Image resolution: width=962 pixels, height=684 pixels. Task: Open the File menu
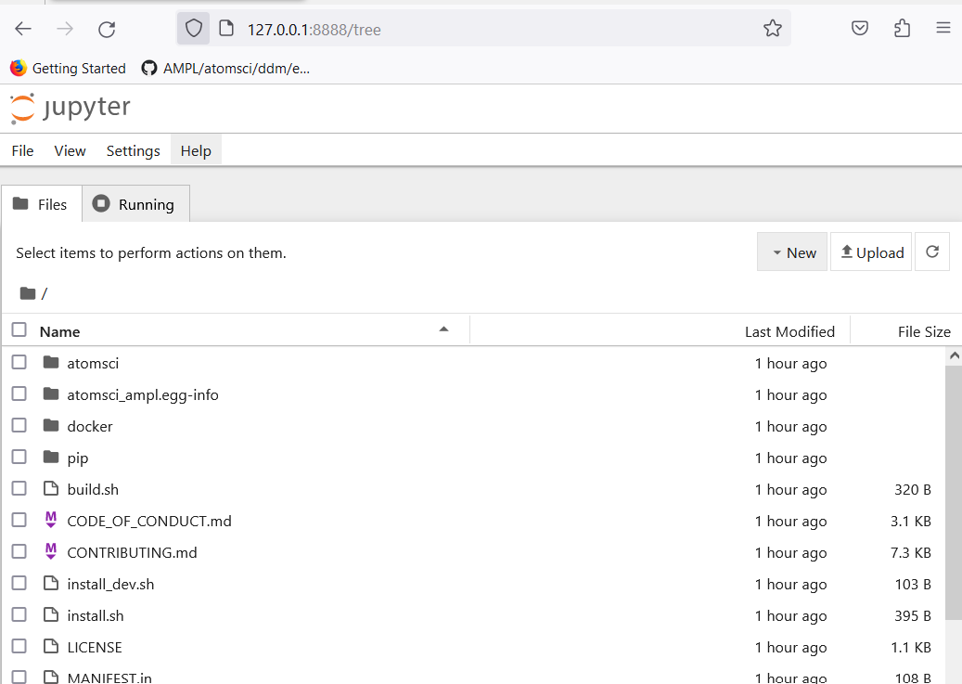pos(22,151)
